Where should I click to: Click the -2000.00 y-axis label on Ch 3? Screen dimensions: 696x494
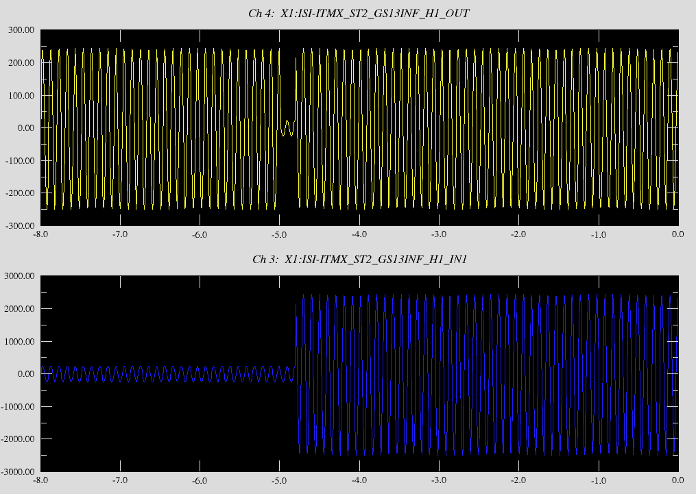tap(18, 439)
